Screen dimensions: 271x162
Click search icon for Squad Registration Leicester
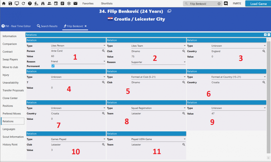(184, 113)
